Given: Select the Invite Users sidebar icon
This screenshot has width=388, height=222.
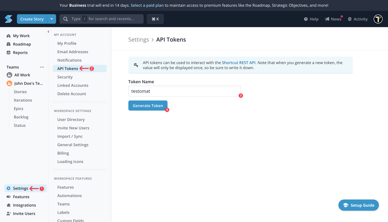Looking at the screenshot, I should (x=8, y=214).
